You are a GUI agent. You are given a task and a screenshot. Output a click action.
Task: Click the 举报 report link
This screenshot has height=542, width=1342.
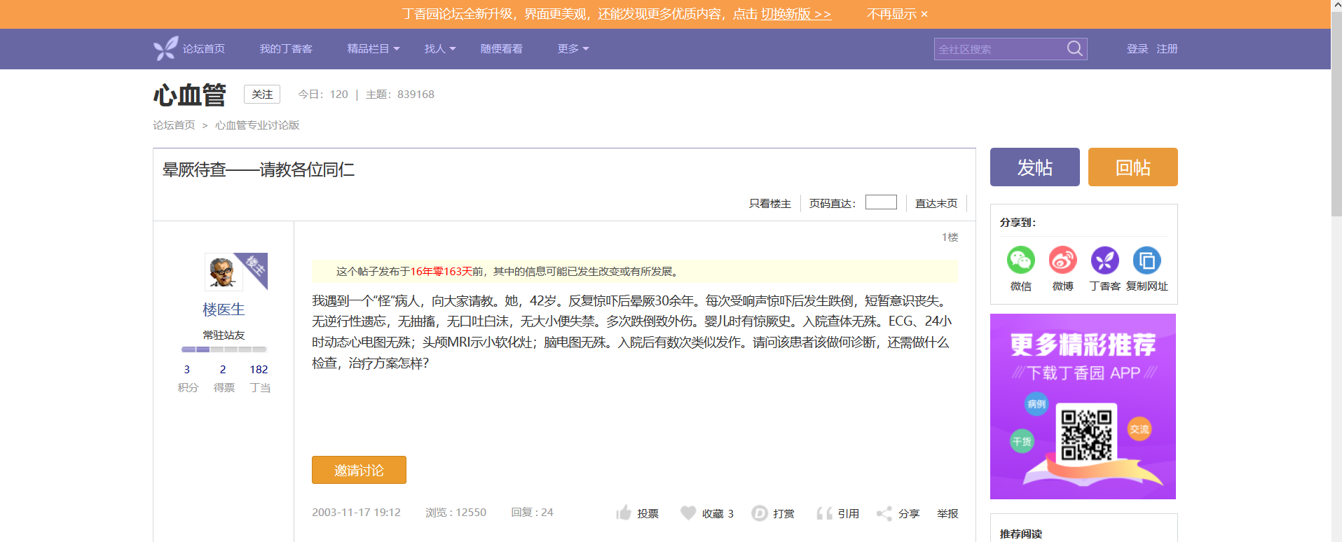(x=947, y=513)
